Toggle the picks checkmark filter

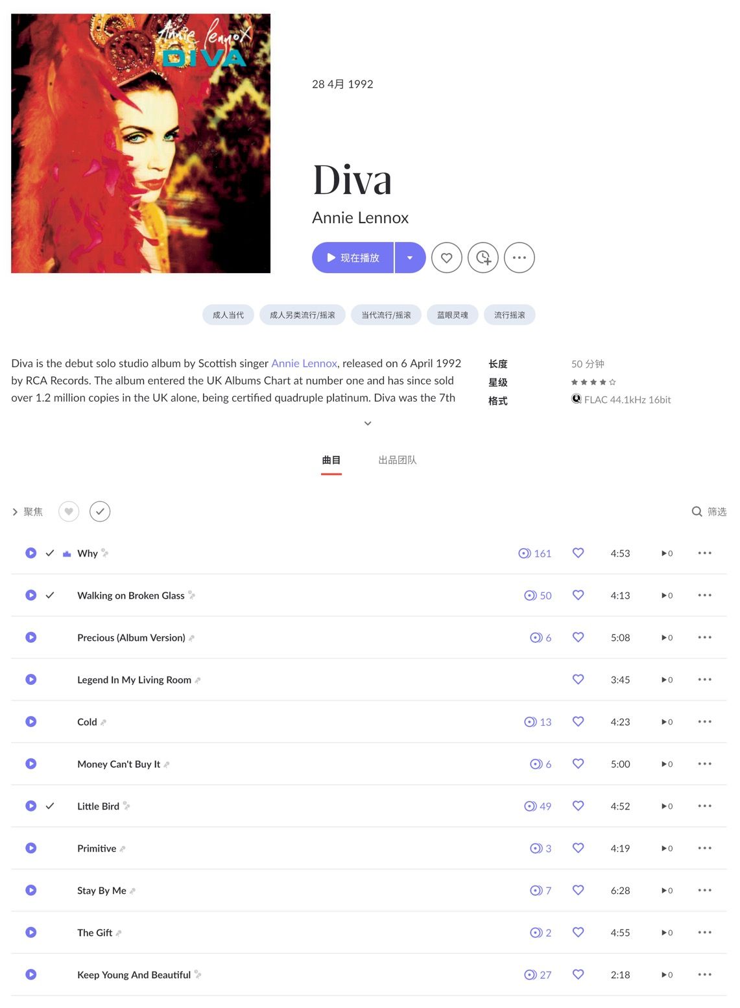pyautogui.click(x=100, y=511)
